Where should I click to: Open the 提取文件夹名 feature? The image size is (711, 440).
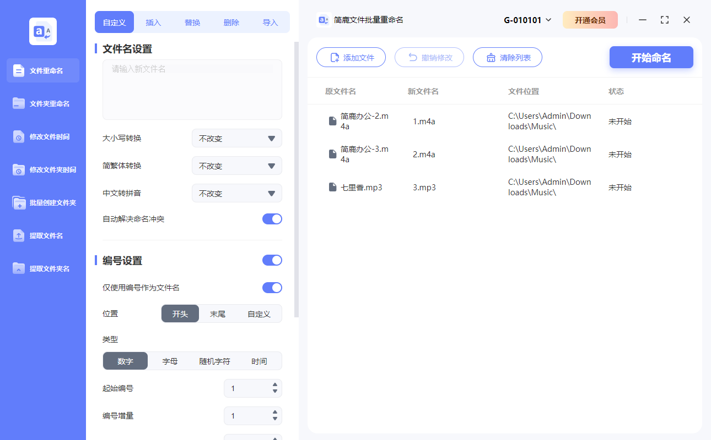coord(42,268)
